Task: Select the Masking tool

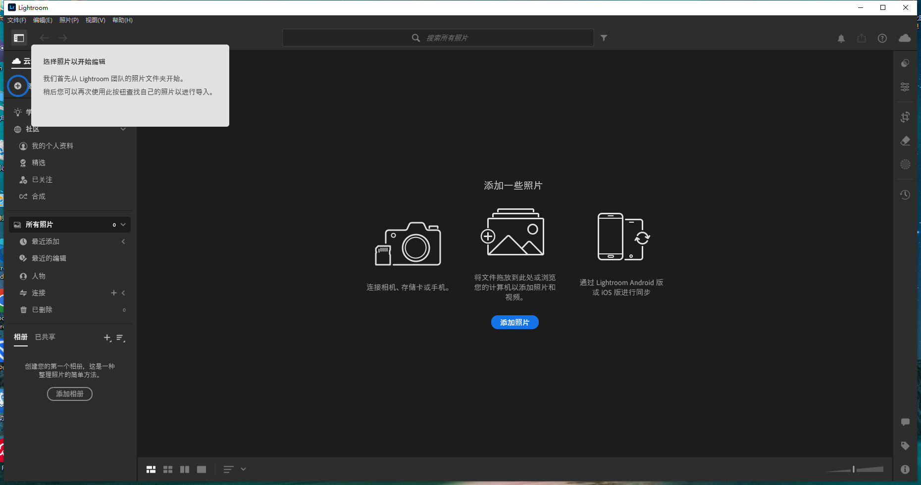Action: tap(905, 164)
